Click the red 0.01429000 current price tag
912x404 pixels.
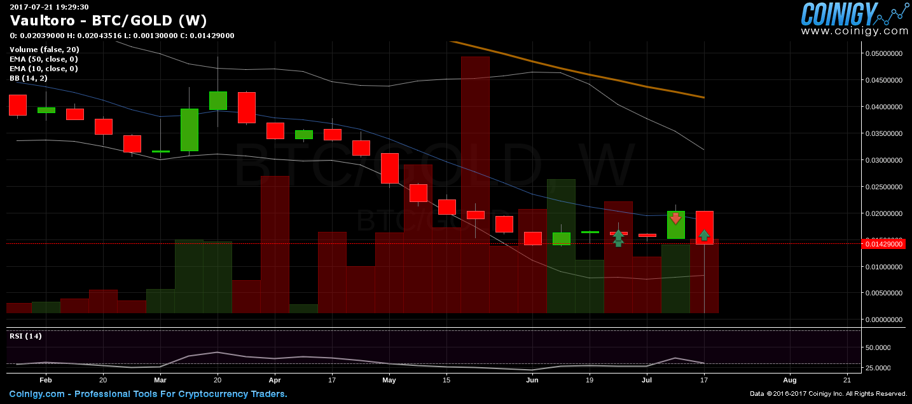pyautogui.click(x=883, y=244)
